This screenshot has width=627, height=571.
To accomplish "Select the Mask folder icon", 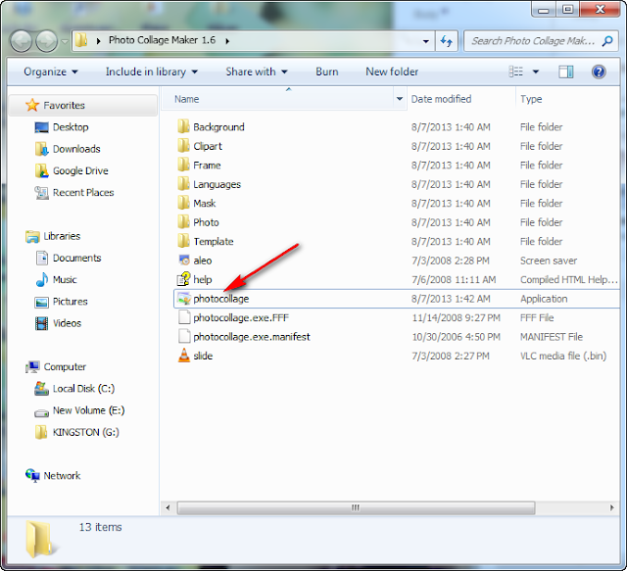I will pyautogui.click(x=183, y=203).
